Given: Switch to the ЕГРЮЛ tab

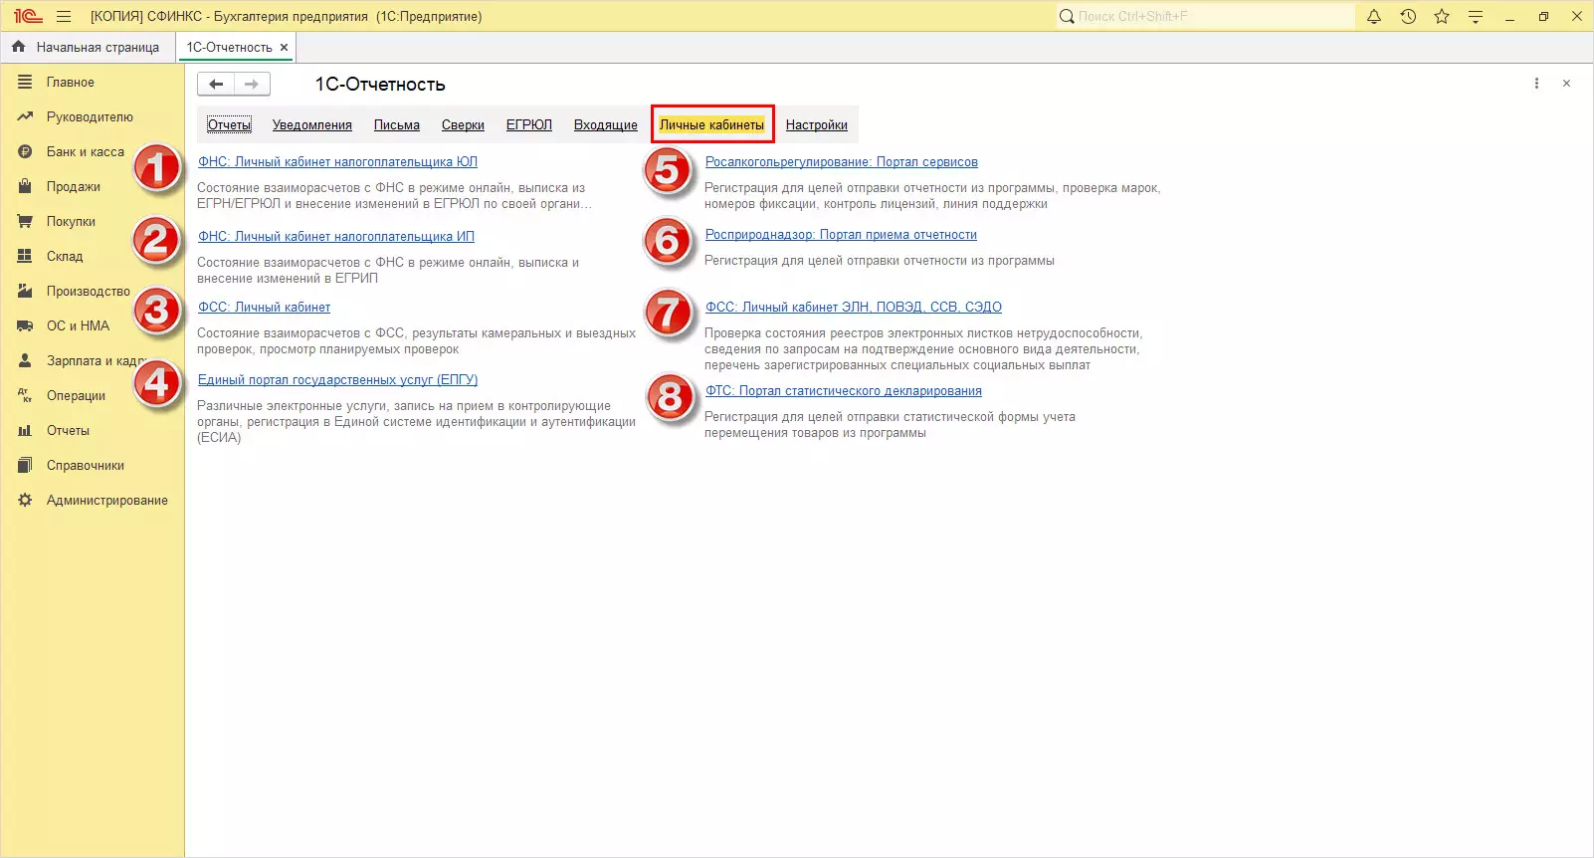Looking at the screenshot, I should point(529,125).
